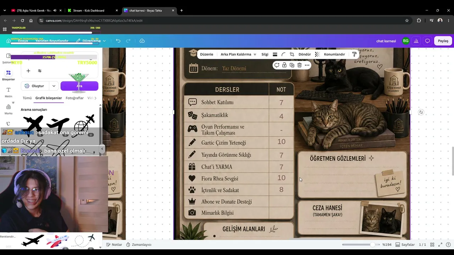Open the Dosya menu
Screen dimensions: 454x255
coord(23,41)
